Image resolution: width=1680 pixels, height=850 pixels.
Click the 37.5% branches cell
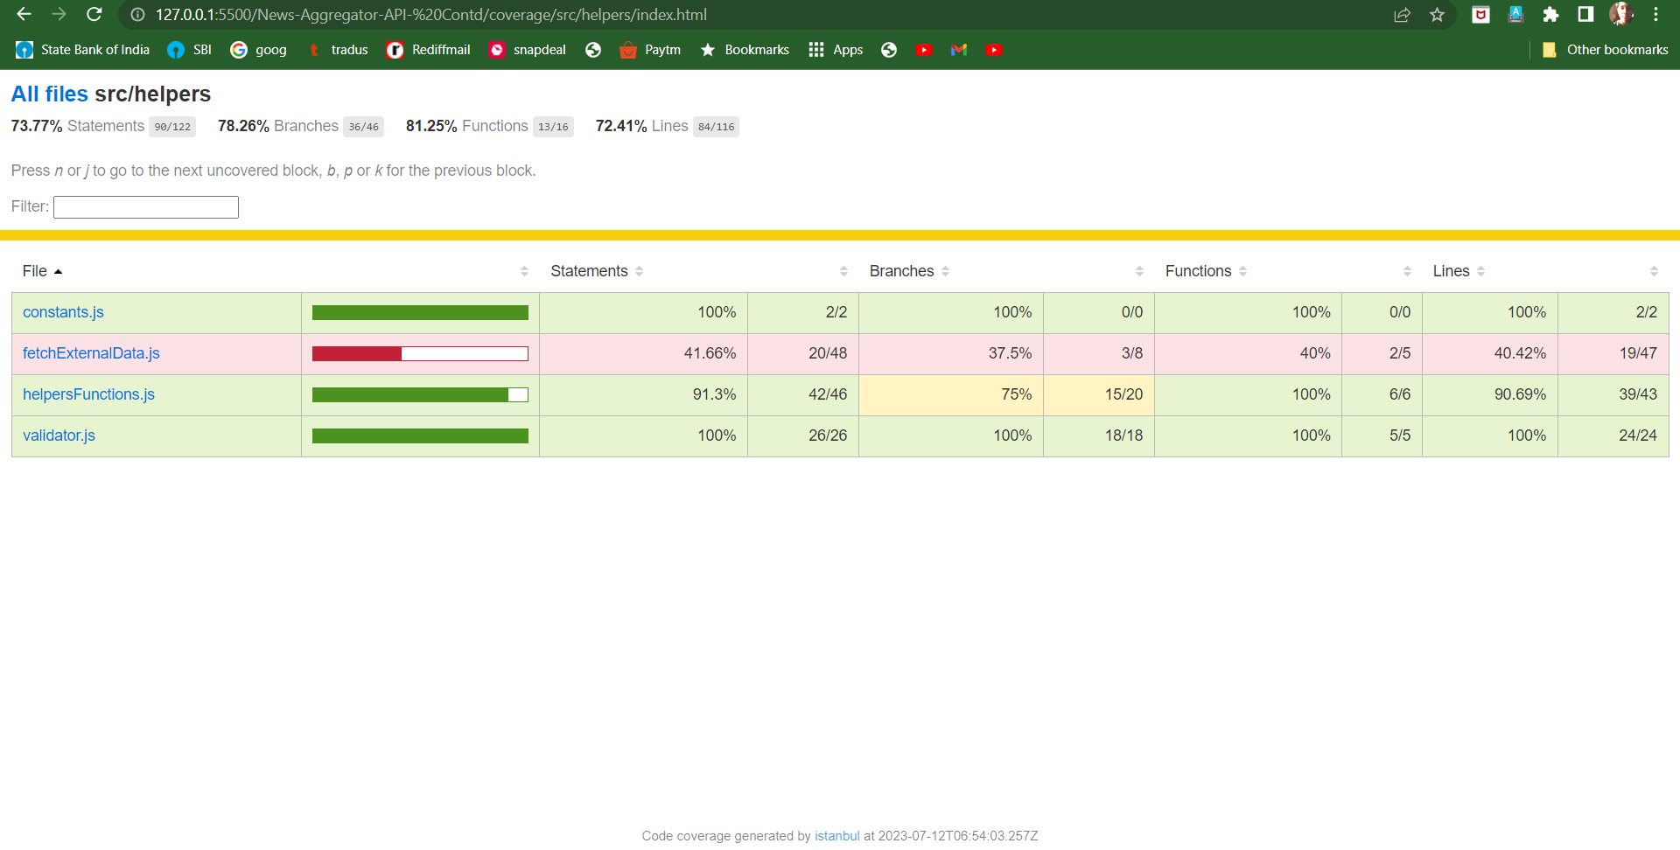[950, 353]
